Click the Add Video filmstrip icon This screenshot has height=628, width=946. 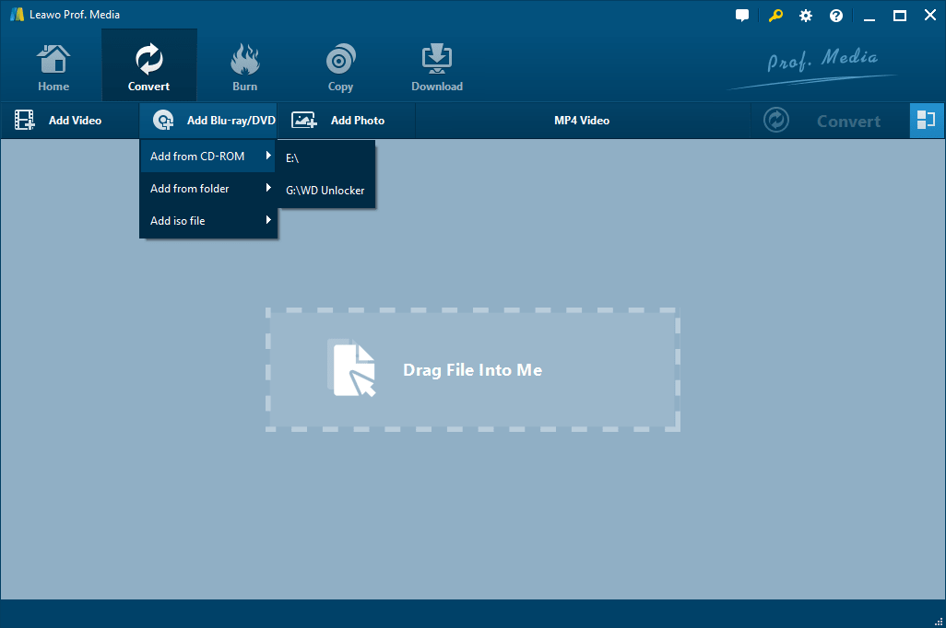point(25,120)
